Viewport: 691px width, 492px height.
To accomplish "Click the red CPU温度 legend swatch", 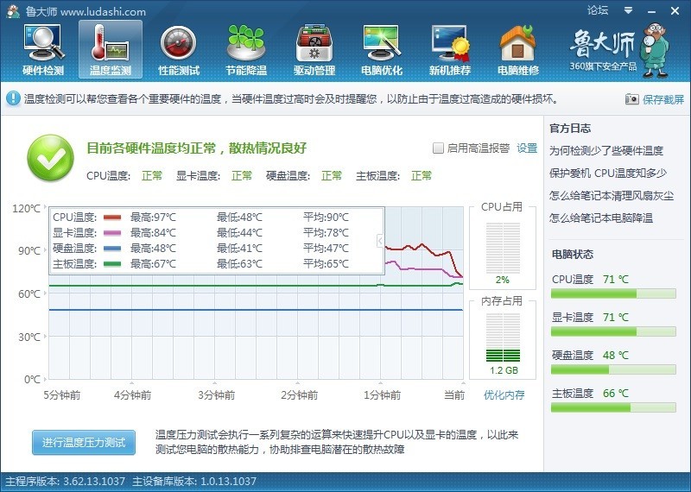I will point(112,218).
